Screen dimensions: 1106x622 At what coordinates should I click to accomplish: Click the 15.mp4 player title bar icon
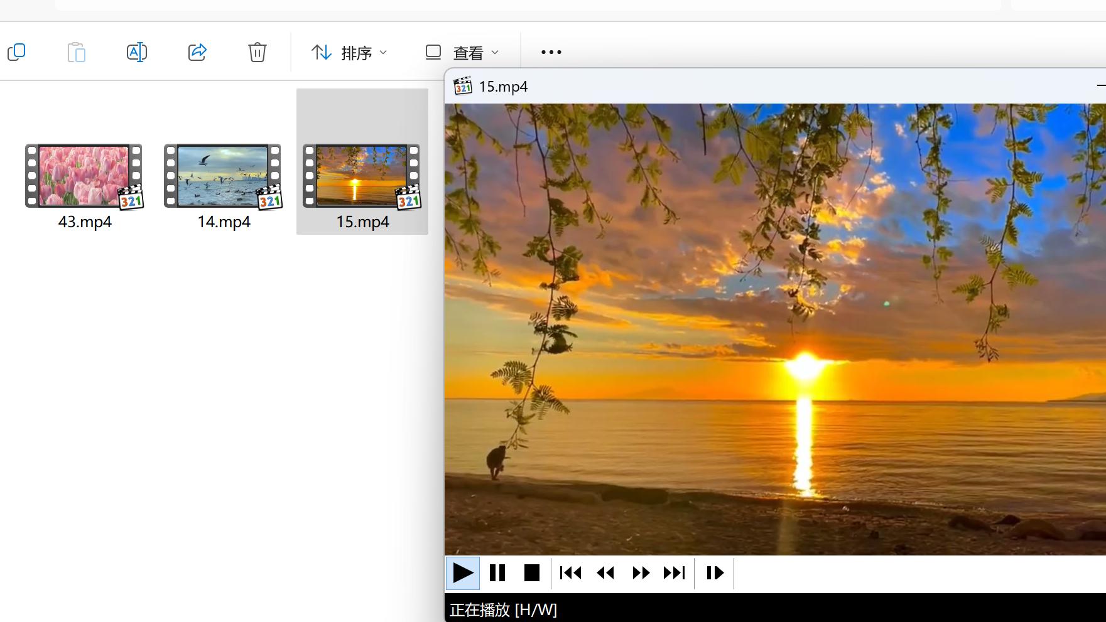click(463, 86)
